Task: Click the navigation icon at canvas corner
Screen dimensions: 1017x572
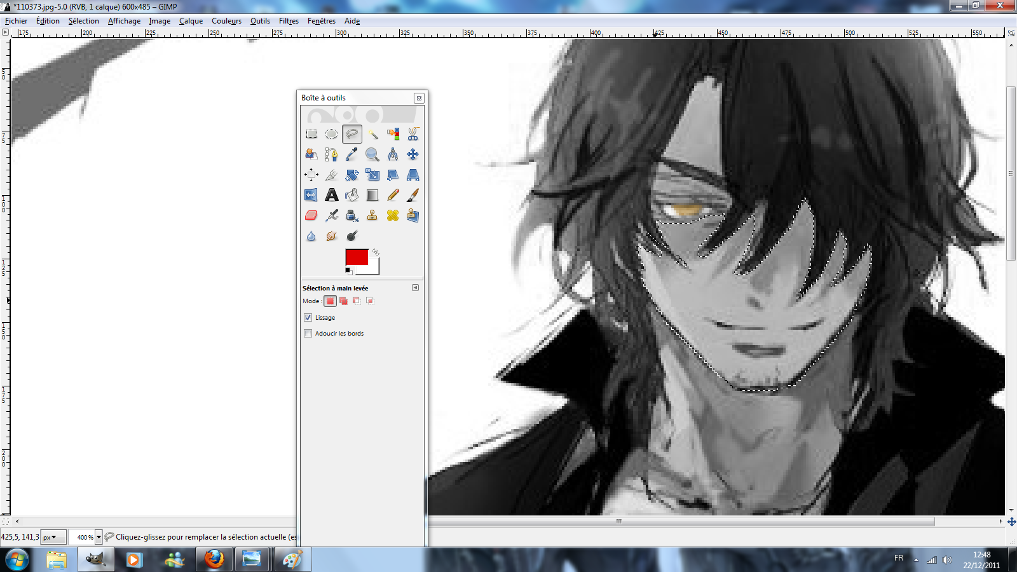Action: coord(1011,522)
